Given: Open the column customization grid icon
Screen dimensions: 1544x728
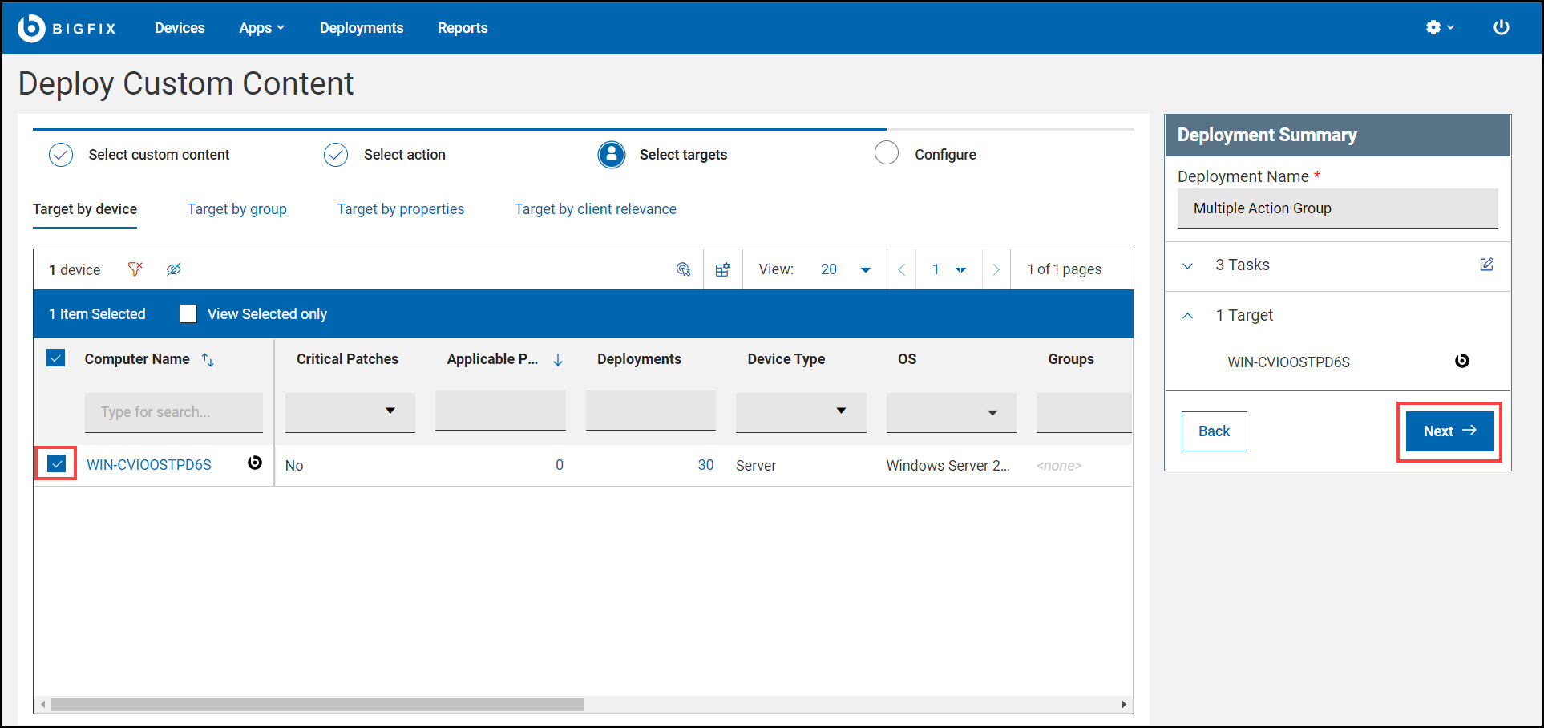Looking at the screenshot, I should [722, 269].
